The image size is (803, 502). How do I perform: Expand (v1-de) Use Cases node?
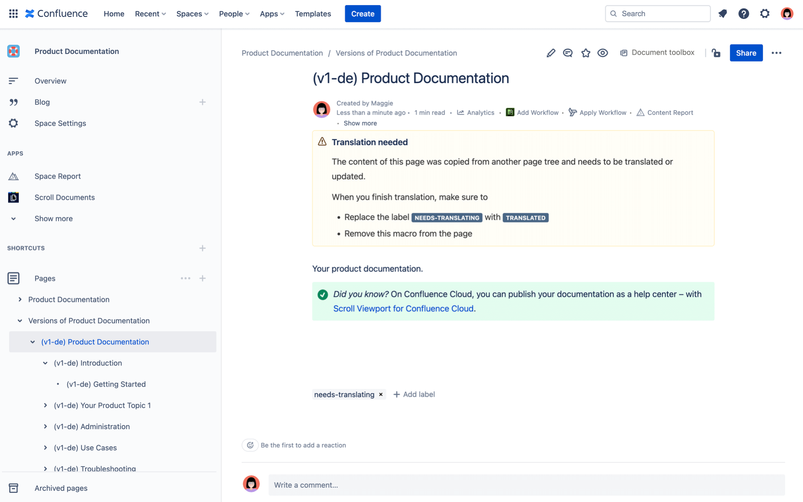click(45, 448)
